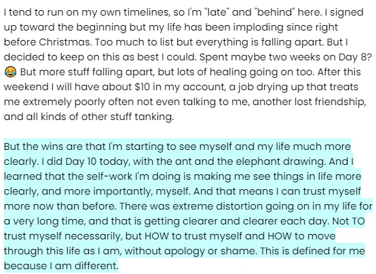Click the capitalized word "TO"
The height and width of the screenshot is (274, 376).
click(x=358, y=221)
